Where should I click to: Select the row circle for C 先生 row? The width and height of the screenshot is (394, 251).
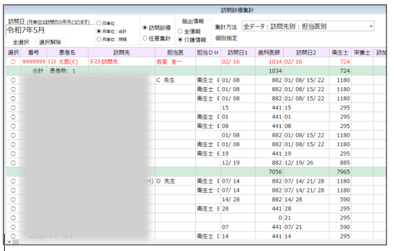pos(13,80)
